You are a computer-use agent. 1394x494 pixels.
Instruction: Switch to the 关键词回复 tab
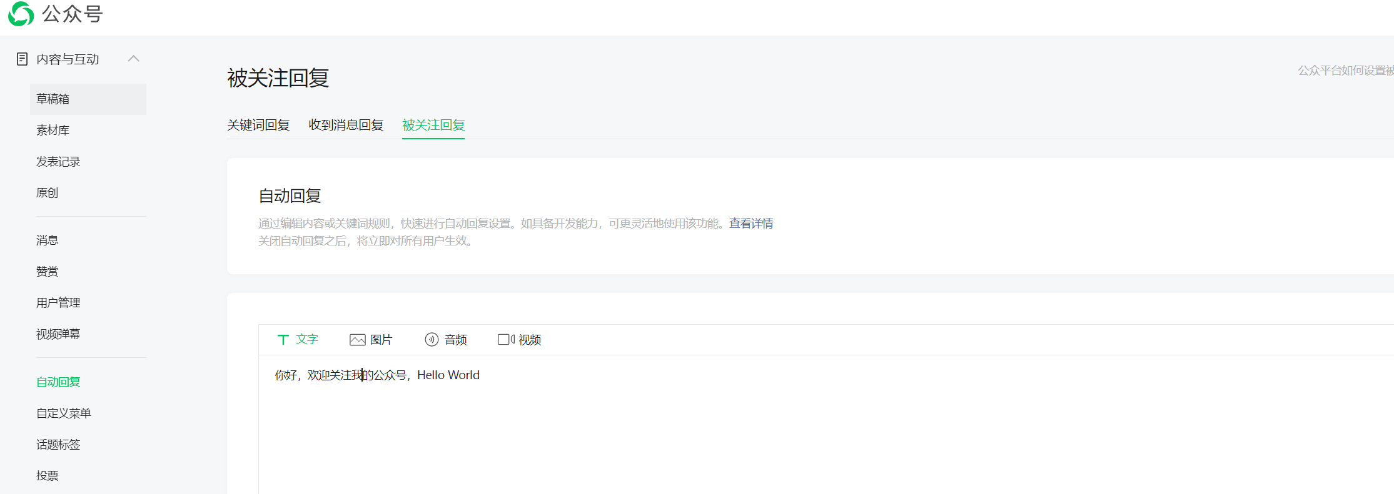point(258,125)
